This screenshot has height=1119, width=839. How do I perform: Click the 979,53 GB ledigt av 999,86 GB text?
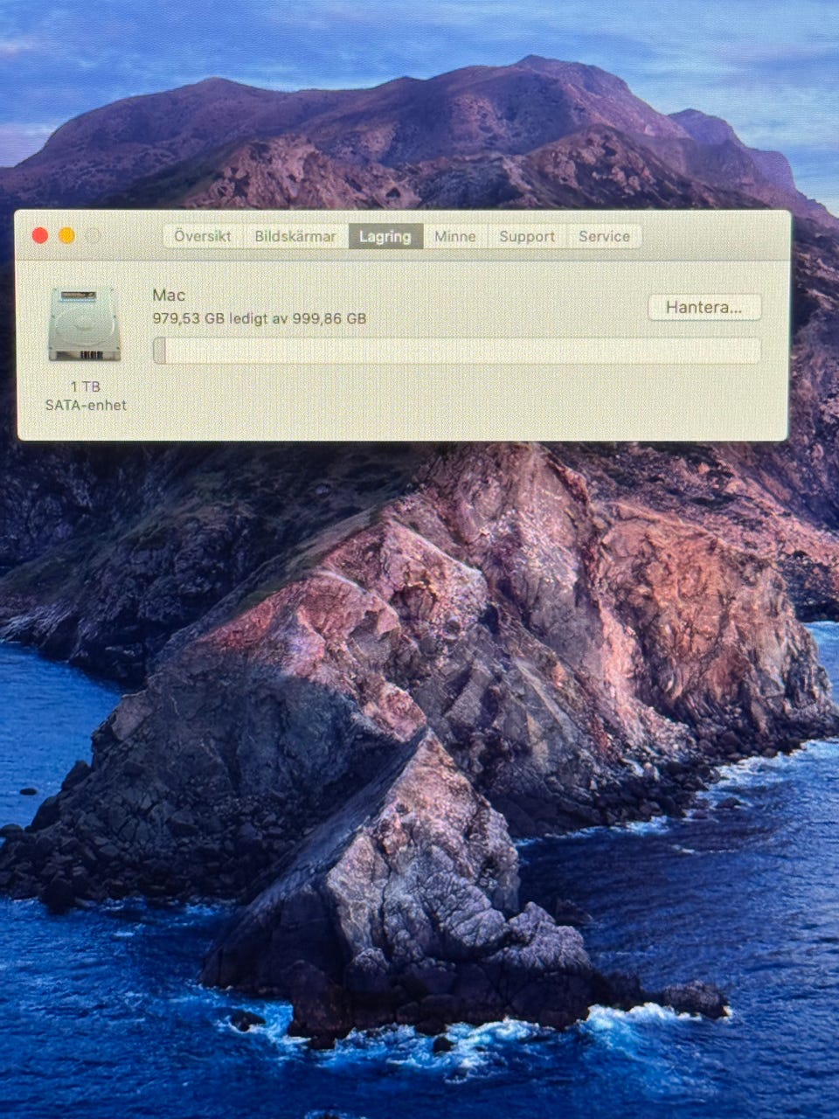[260, 319]
